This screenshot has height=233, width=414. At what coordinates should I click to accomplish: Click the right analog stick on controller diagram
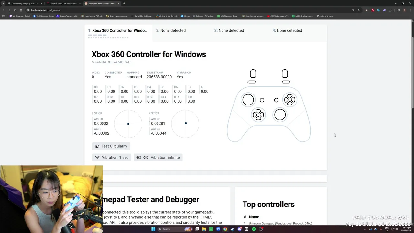tap(280, 115)
